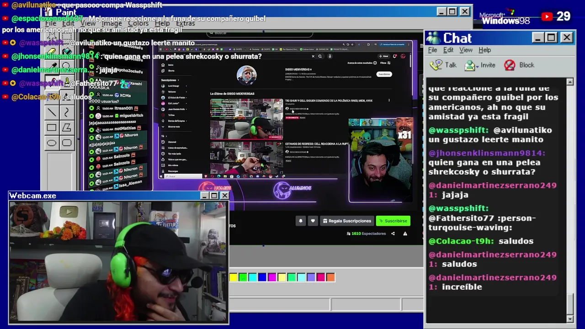Image resolution: width=585 pixels, height=329 pixels.
Task: Click the heart follow button on stream
Action: pos(313,221)
